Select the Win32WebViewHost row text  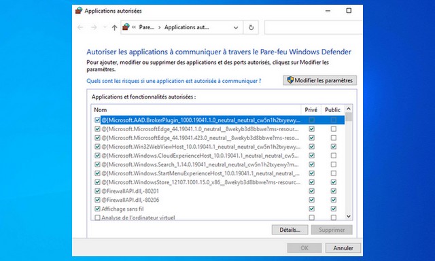click(x=201, y=147)
